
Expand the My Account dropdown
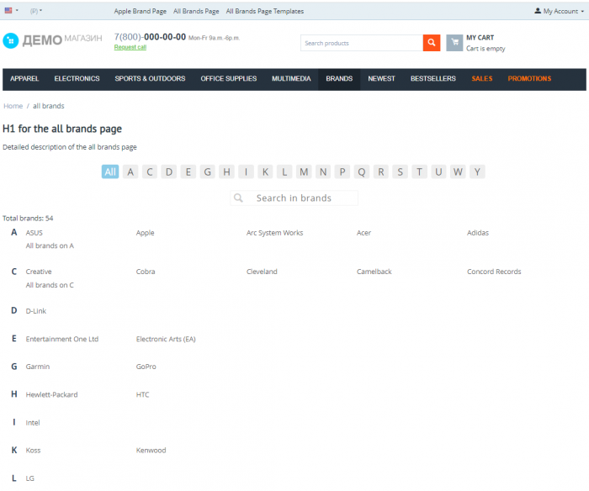point(560,11)
